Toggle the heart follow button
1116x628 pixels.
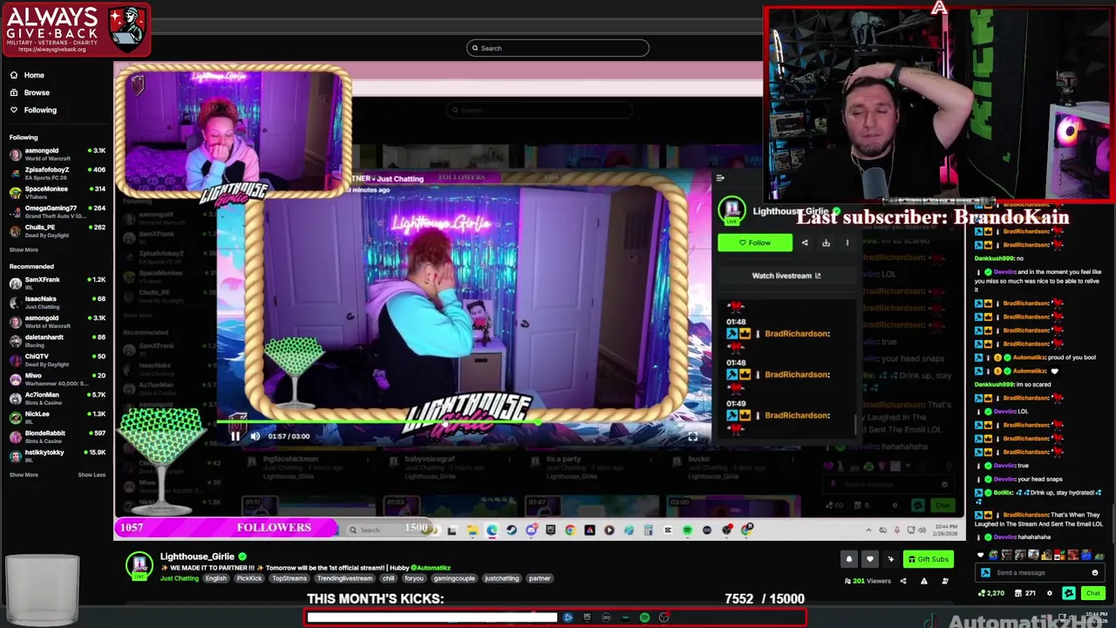(869, 559)
